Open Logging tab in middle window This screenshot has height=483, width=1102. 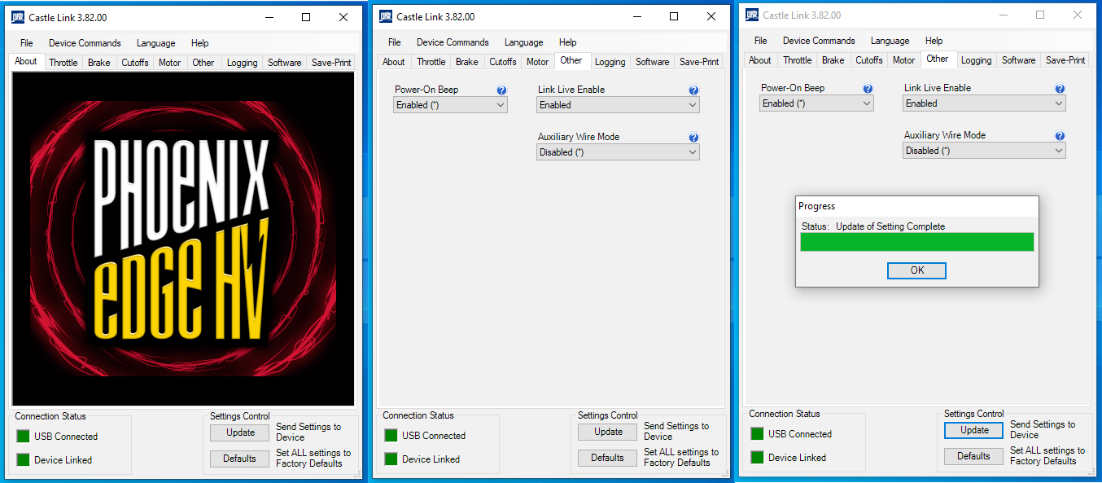(610, 62)
